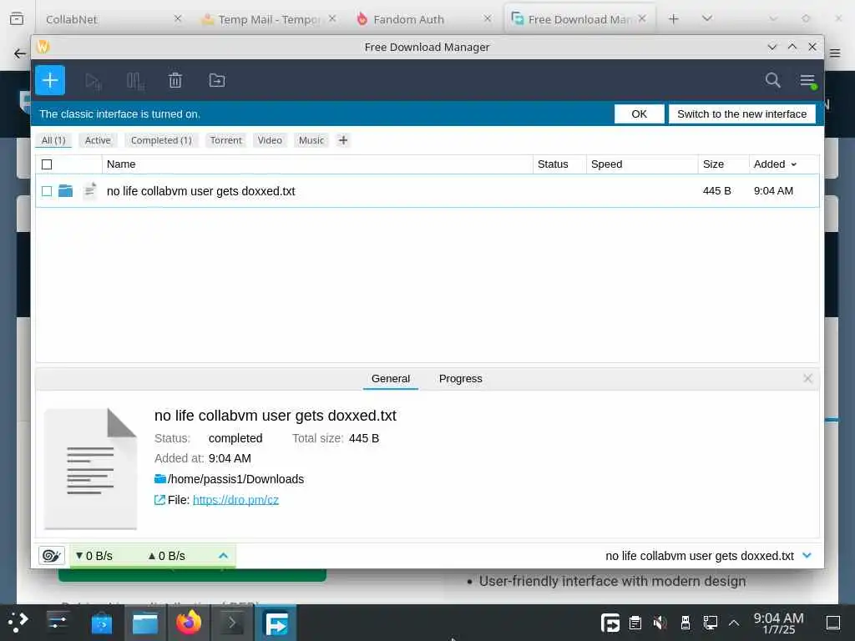Click the download speed 0 B/s indicator
Viewport: 855px width, 641px height.
[x=94, y=556]
